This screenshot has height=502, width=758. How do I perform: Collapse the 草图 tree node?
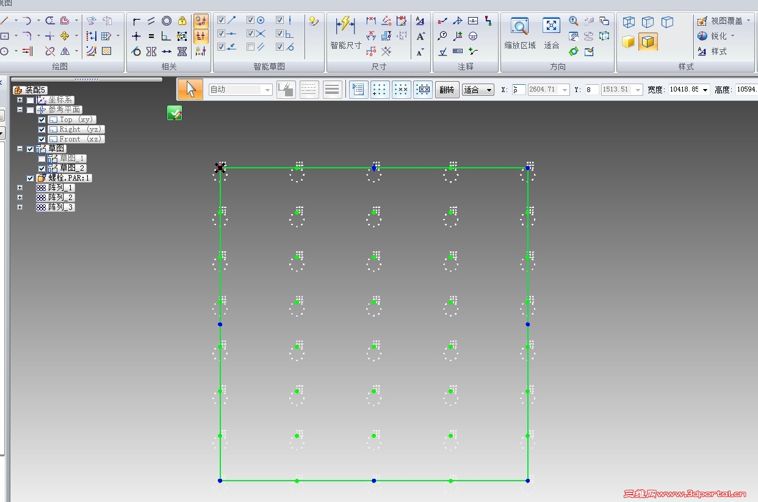pyautogui.click(x=20, y=149)
